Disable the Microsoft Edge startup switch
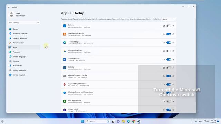This screenshot has height=124, width=221. tap(169, 43)
